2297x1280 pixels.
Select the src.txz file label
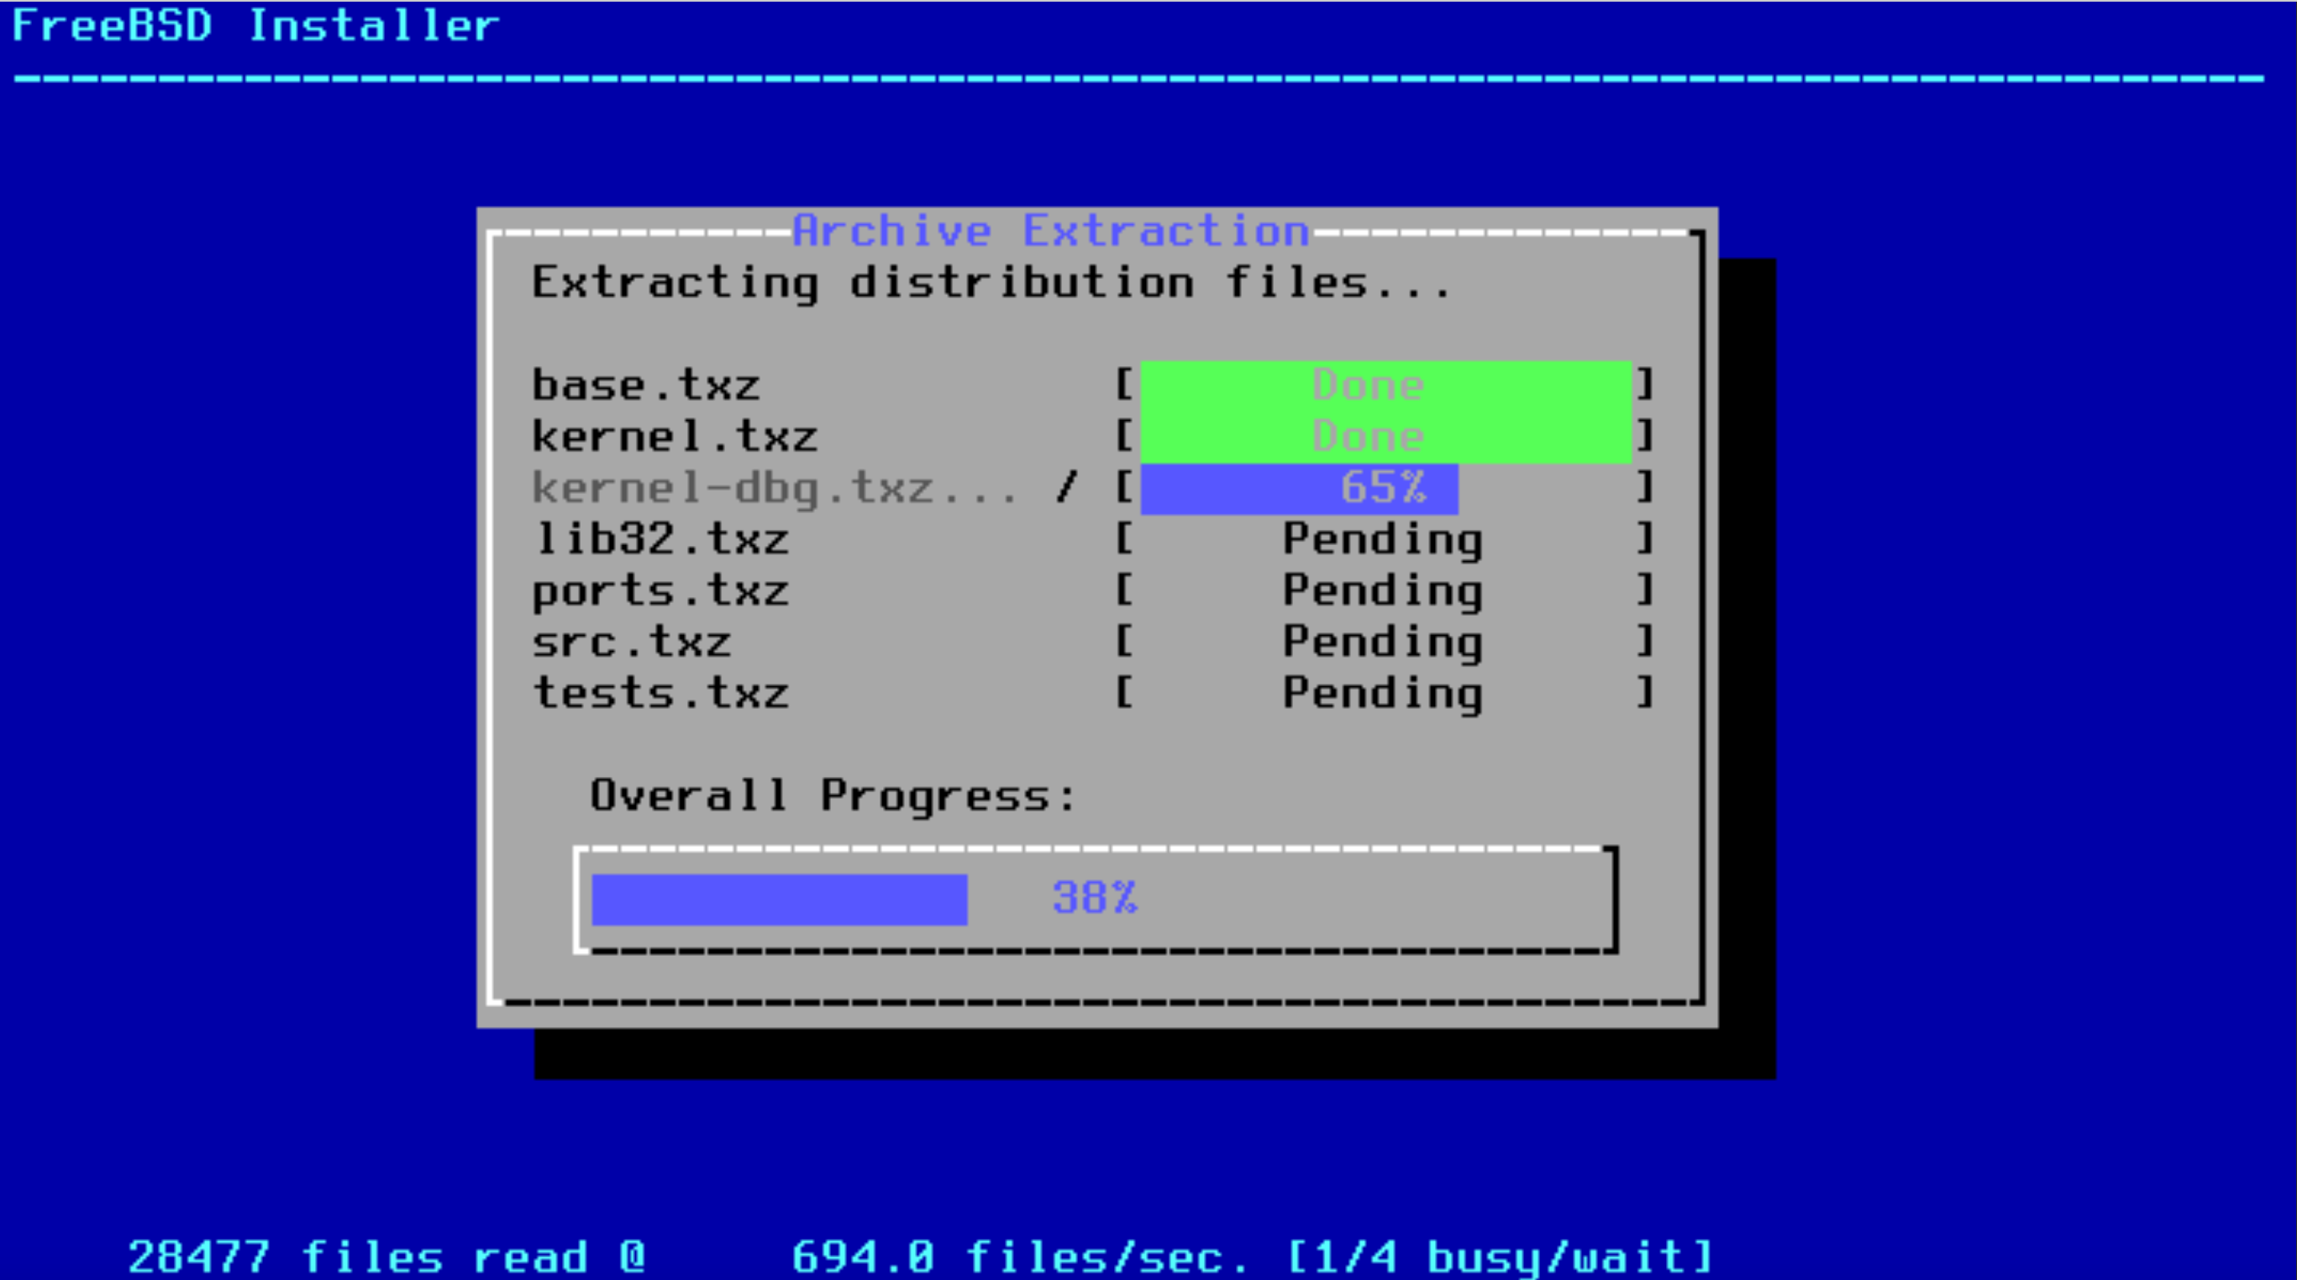(631, 642)
